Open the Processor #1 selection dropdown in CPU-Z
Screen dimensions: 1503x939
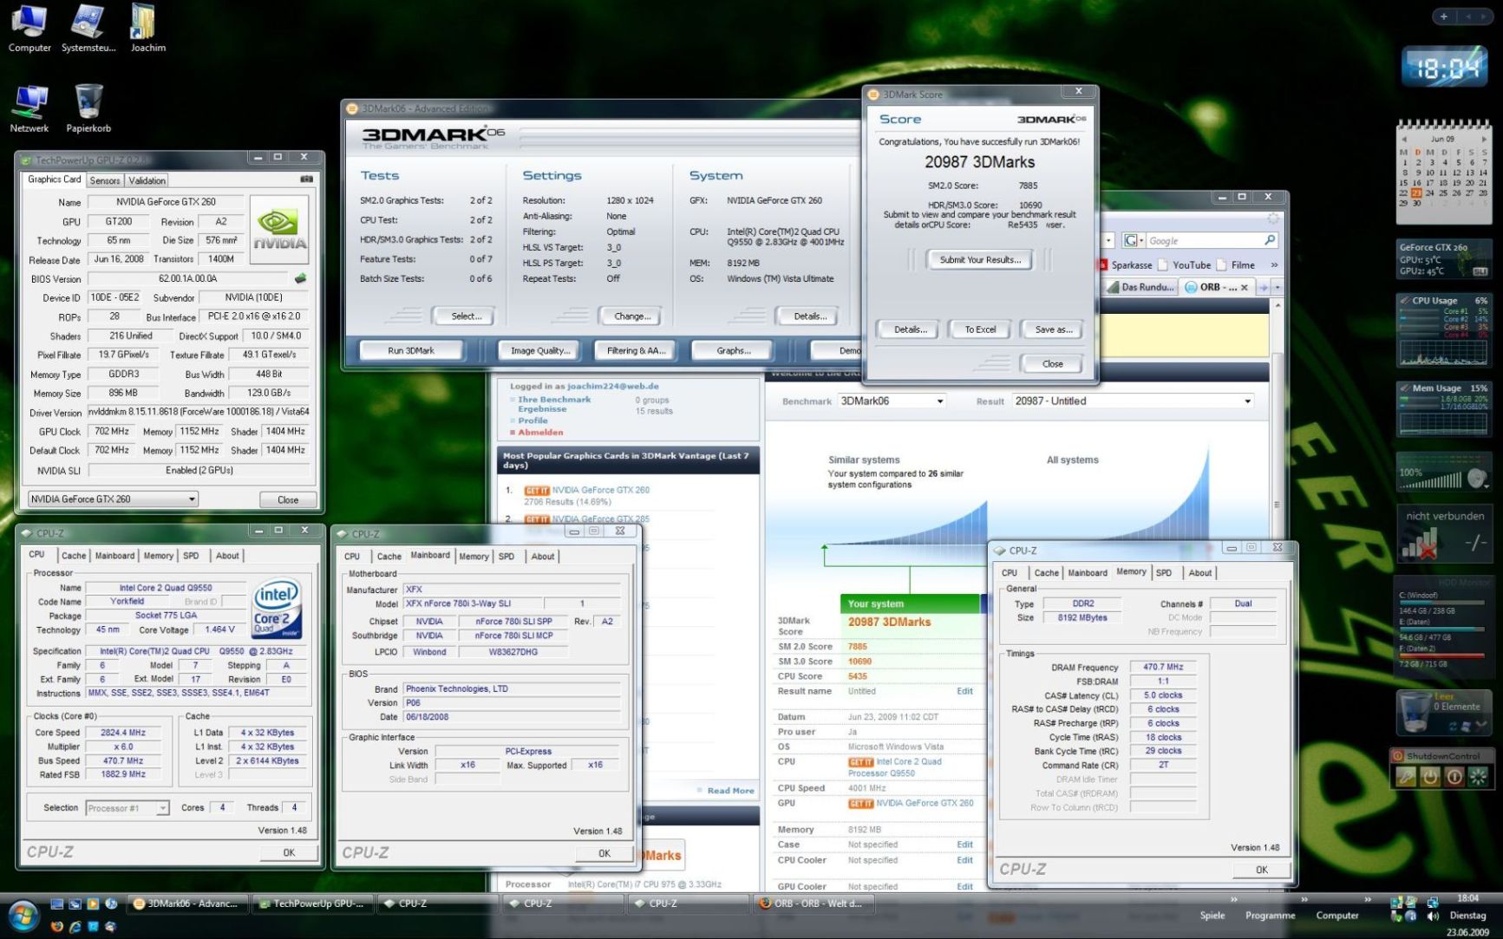[162, 808]
